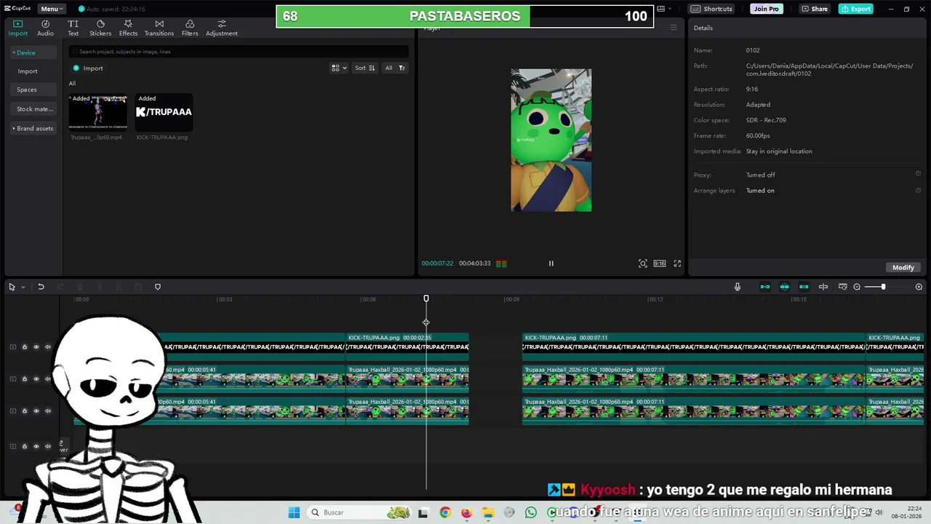Image resolution: width=931 pixels, height=524 pixels.
Task: Switch to the Text tab
Action: tap(73, 28)
